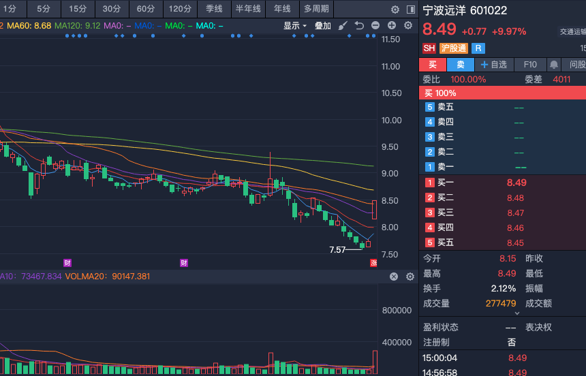Open period tab settings gear
The image size is (586, 376).
click(x=395, y=10)
